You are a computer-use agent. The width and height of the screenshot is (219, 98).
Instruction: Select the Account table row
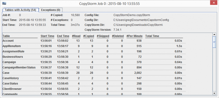[94, 41]
